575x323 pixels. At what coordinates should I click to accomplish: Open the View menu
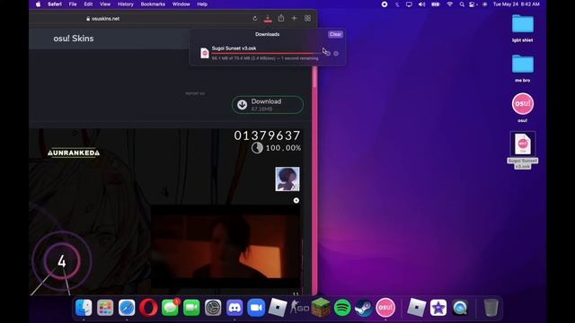point(105,4)
